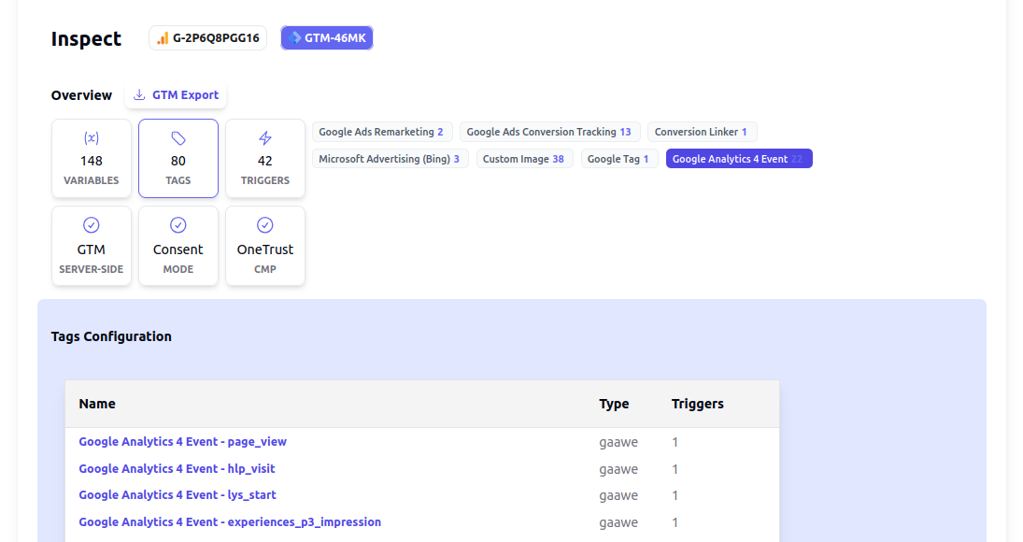This screenshot has height=542, width=1023.
Task: Click the Overview label
Action: (x=81, y=95)
